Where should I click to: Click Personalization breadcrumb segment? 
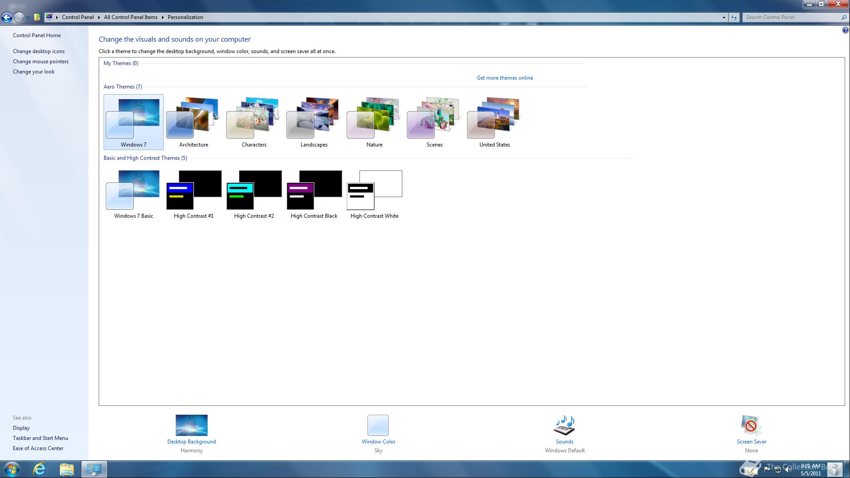(185, 17)
